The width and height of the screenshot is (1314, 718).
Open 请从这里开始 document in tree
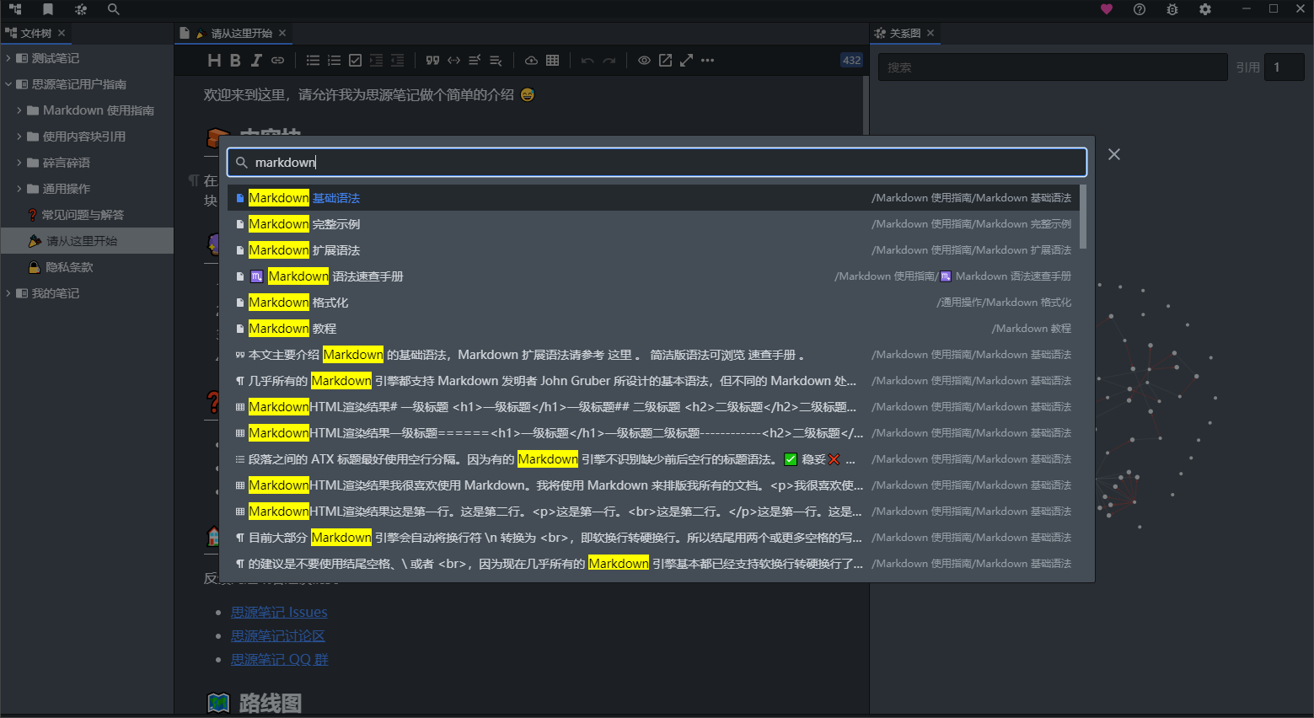tap(87, 241)
